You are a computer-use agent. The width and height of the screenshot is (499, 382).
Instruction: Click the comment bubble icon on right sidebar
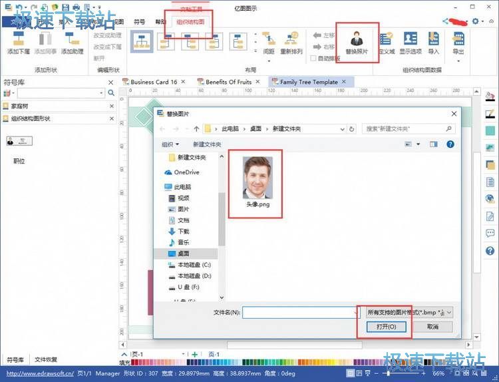(490, 233)
